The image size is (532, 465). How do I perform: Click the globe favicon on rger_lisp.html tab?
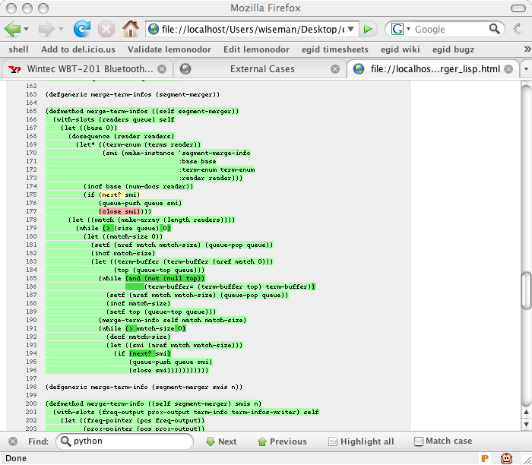(359, 69)
